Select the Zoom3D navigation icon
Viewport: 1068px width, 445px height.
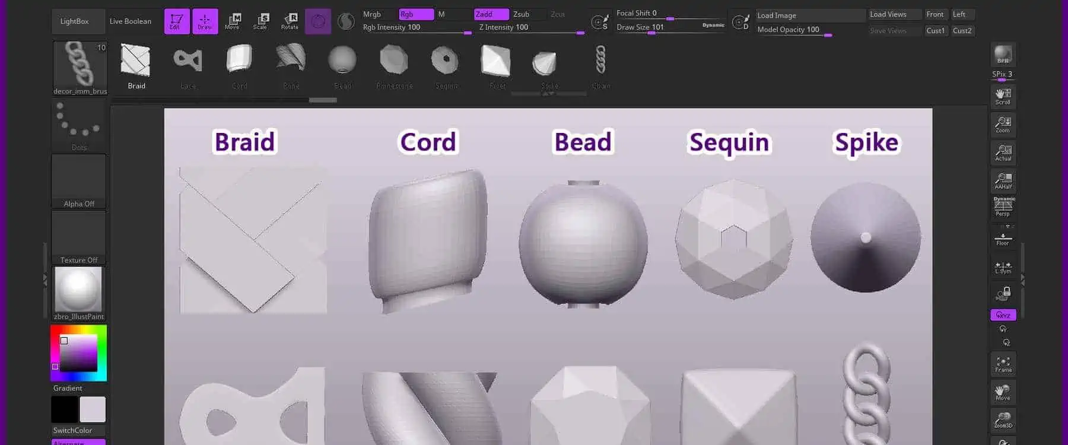pyautogui.click(x=1003, y=419)
